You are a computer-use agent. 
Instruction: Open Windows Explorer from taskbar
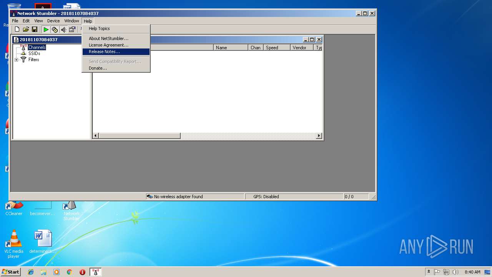tap(43, 272)
